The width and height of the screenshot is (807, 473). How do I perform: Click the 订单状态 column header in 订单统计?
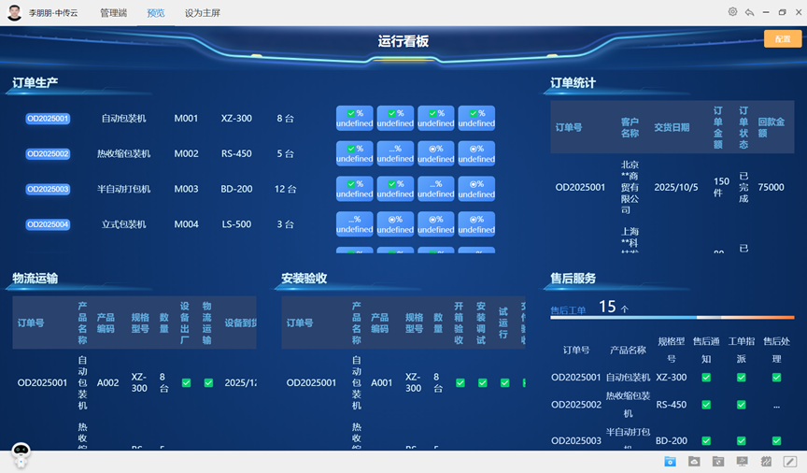[743, 127]
